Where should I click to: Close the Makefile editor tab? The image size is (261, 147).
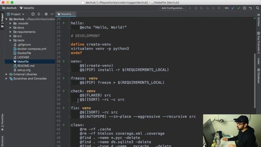74,14
